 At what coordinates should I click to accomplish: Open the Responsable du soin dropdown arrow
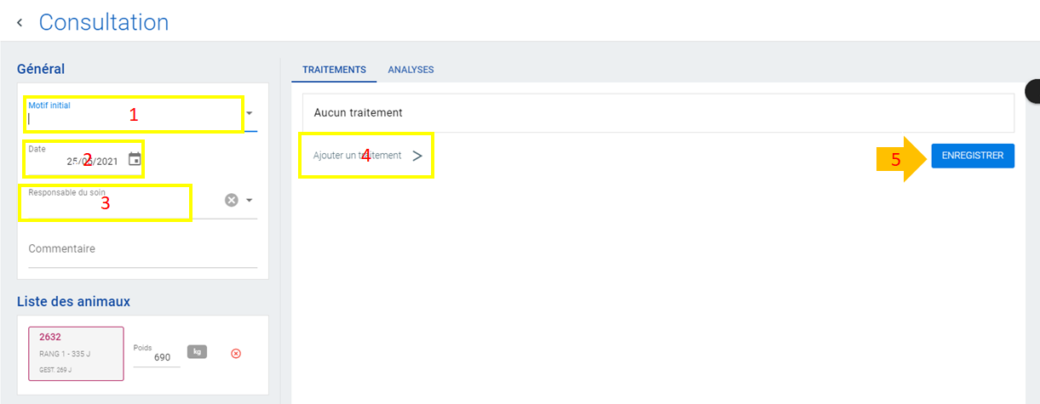[x=250, y=201]
